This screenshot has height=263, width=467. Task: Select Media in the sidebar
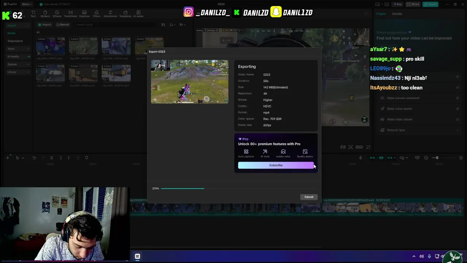tap(12, 33)
